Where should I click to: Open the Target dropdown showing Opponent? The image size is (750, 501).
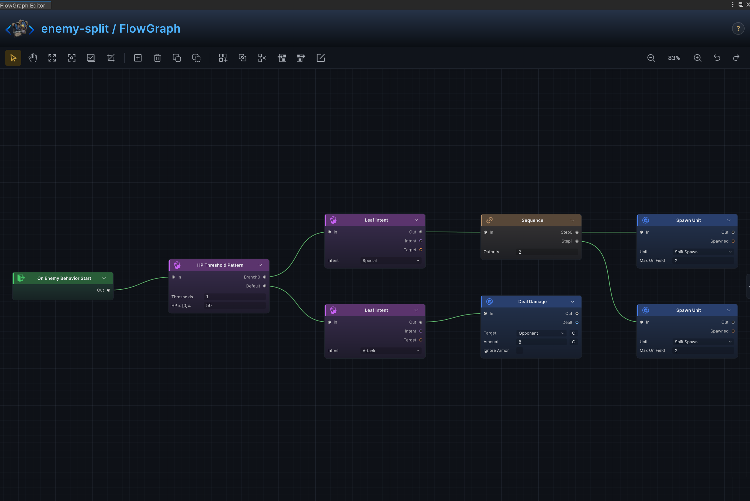541,333
